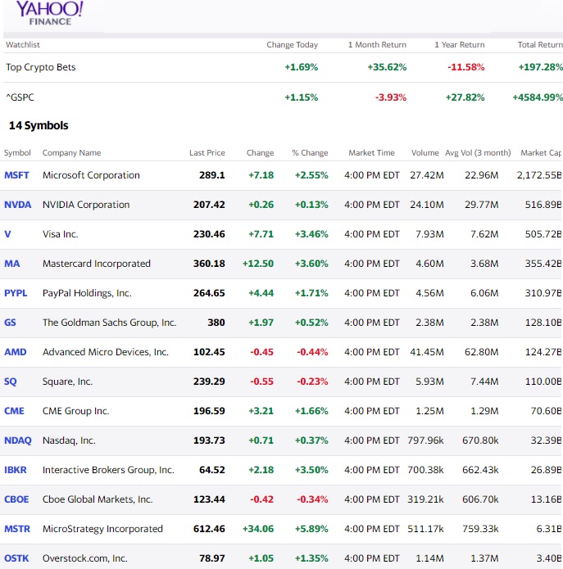Click Nasdaq, Inc. company name
Screen dimensions: 563x569
pos(69,440)
